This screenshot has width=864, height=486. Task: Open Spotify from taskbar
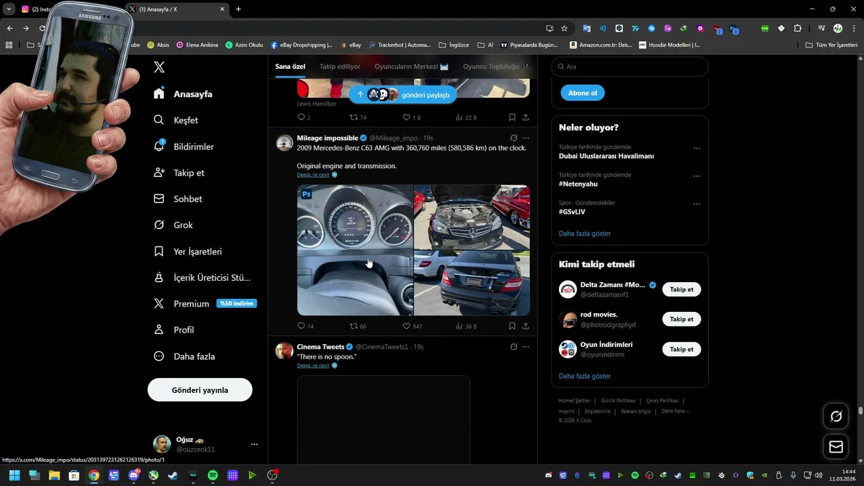click(213, 475)
